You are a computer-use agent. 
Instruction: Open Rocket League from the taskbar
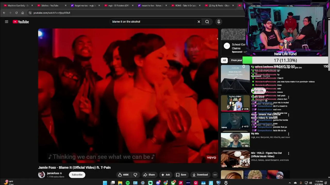coord(219,183)
